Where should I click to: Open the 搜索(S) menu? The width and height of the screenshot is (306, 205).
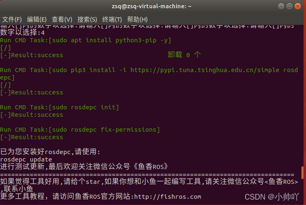click(87, 19)
